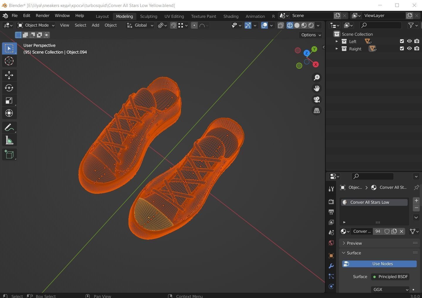Select the Rotate tool
The height and width of the screenshot is (298, 422).
pos(9,88)
